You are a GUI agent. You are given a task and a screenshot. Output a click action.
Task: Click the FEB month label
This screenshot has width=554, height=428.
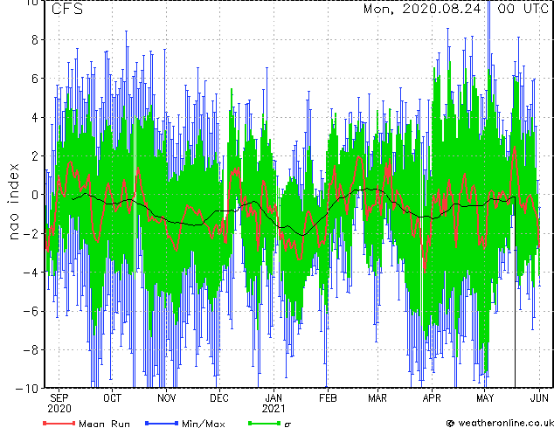[x=328, y=398]
